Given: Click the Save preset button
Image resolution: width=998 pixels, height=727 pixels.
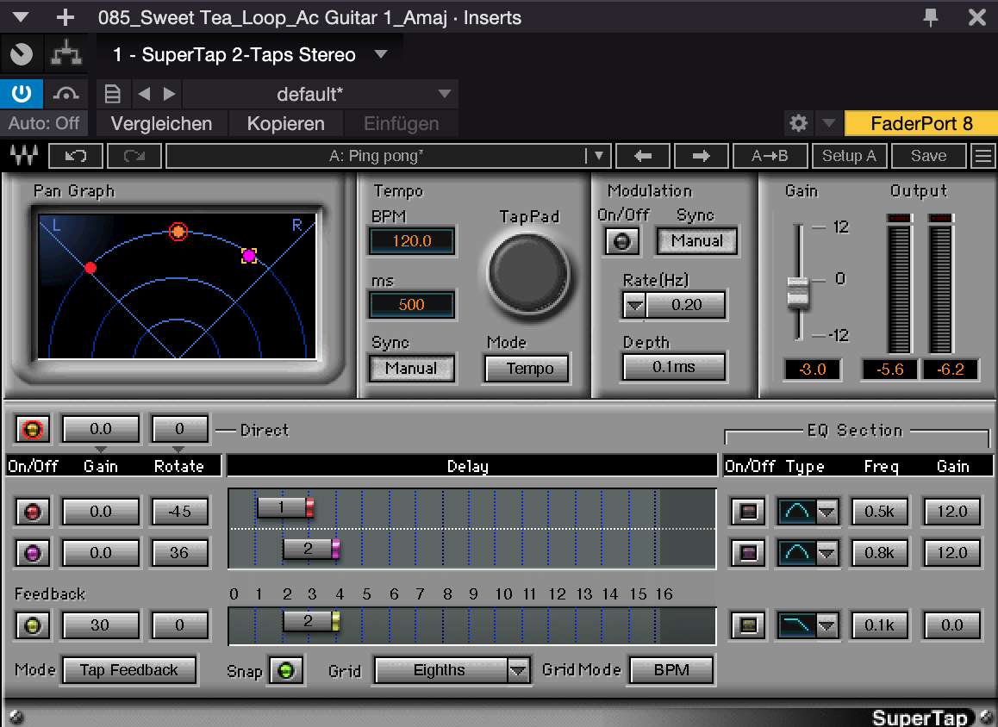Looking at the screenshot, I should tap(928, 156).
